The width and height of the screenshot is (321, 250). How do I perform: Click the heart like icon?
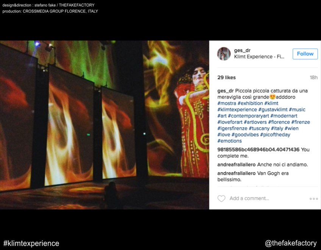point(221,199)
